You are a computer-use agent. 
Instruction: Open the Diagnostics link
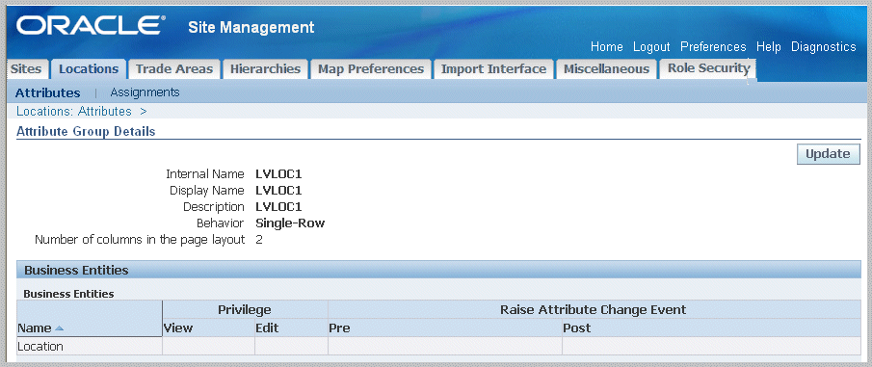click(824, 46)
